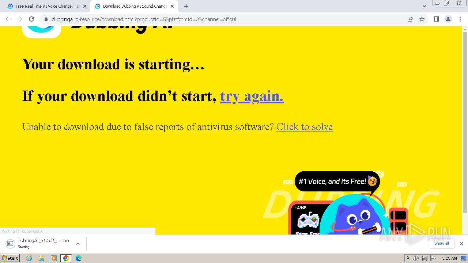Click the Chrome taskbar icon
468x263 pixels.
pyautogui.click(x=66, y=258)
